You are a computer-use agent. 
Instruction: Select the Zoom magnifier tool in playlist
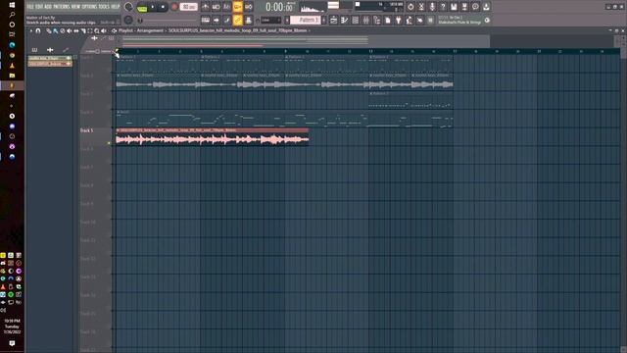pyautogui.click(x=97, y=30)
